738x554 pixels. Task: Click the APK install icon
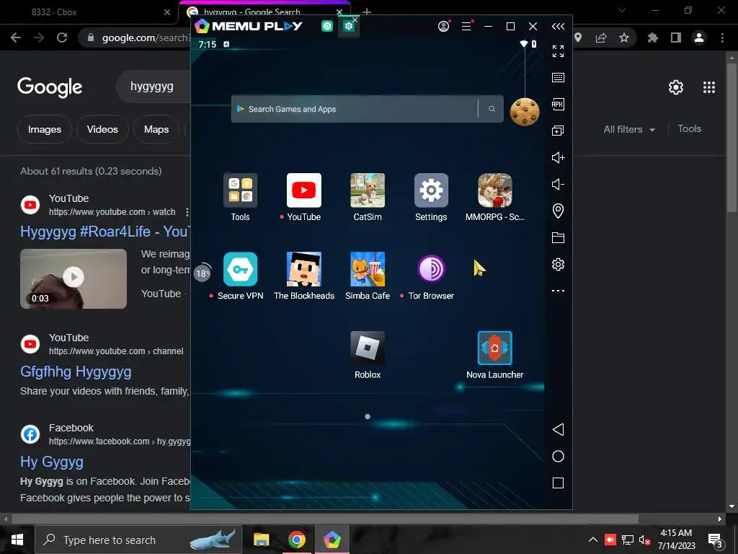pos(559,104)
